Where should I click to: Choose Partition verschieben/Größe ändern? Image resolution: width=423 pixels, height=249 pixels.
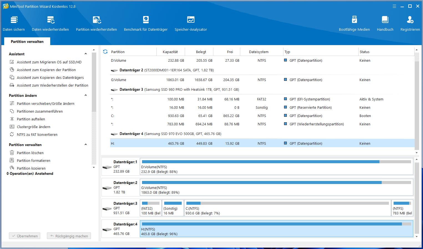(x=45, y=104)
